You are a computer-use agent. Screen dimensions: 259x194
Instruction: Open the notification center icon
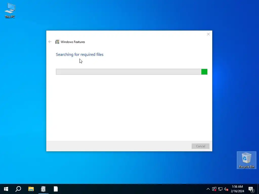coord(251,189)
